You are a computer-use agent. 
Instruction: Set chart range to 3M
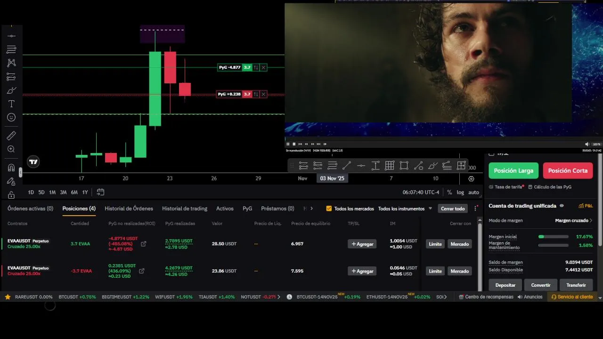63,192
